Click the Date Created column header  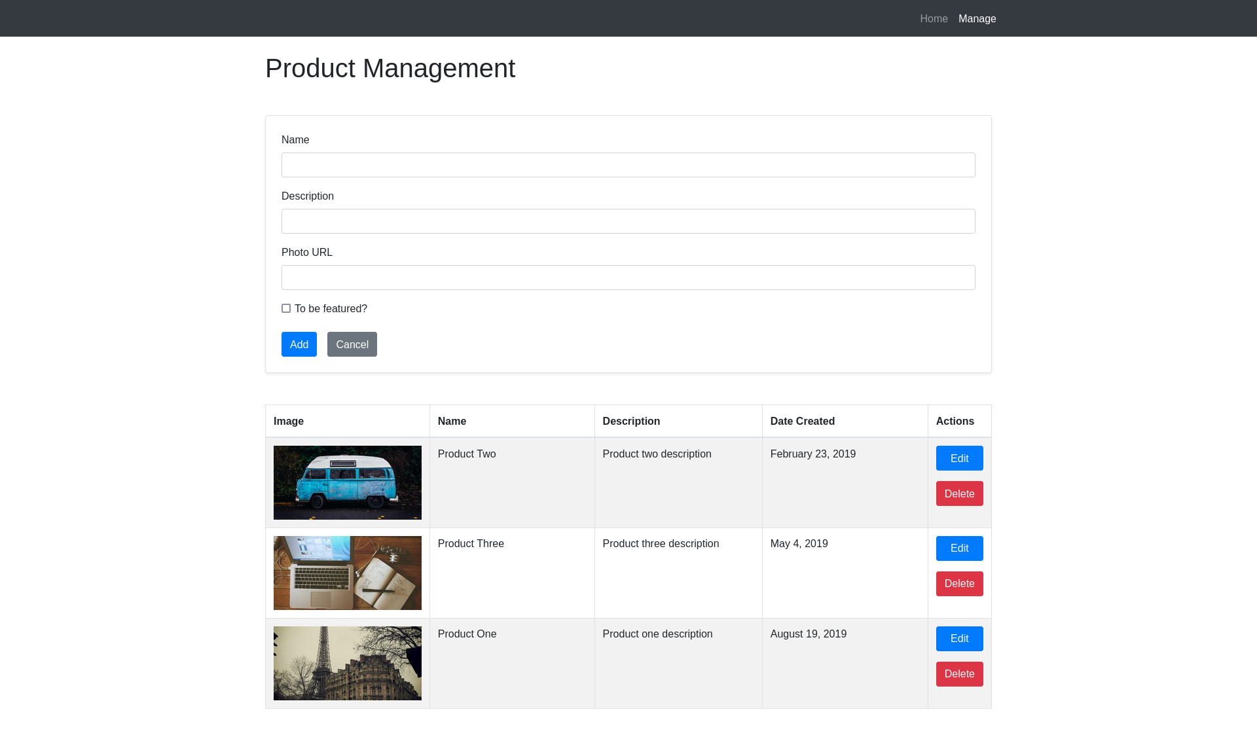802,421
